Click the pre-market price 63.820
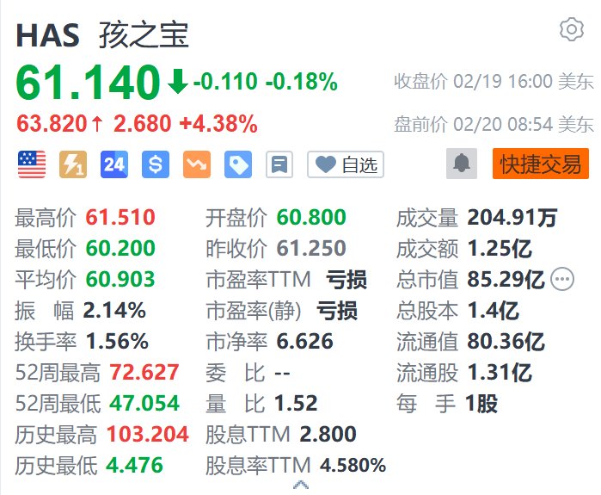601x495 pixels. coord(52,124)
